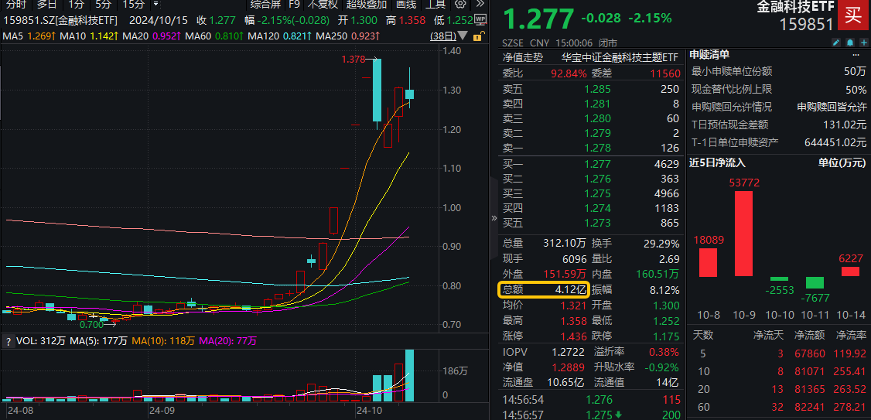Select the 5分 timeframe
871x420 pixels.
coord(103,5)
